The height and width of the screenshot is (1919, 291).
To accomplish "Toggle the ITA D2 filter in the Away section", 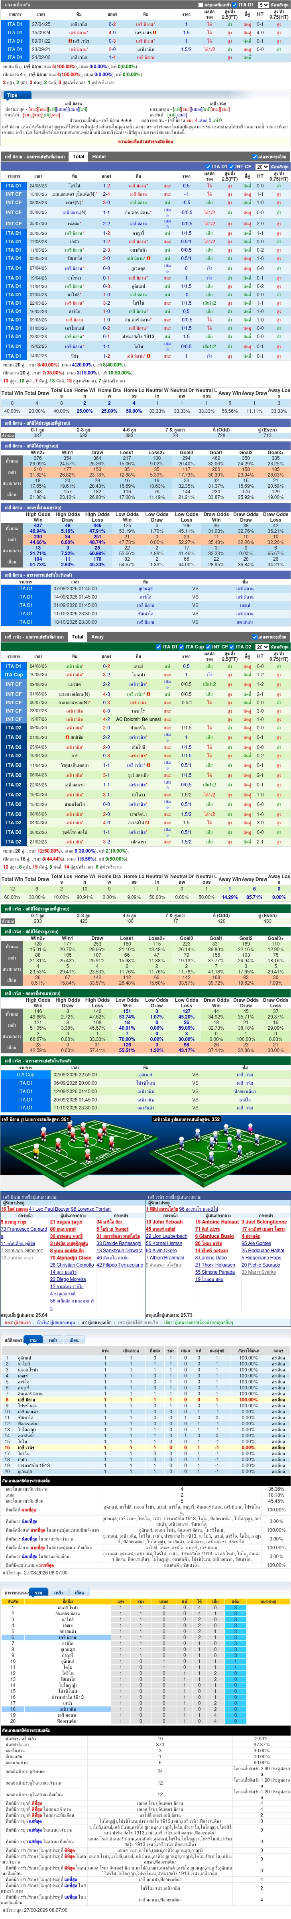I will coord(232,646).
